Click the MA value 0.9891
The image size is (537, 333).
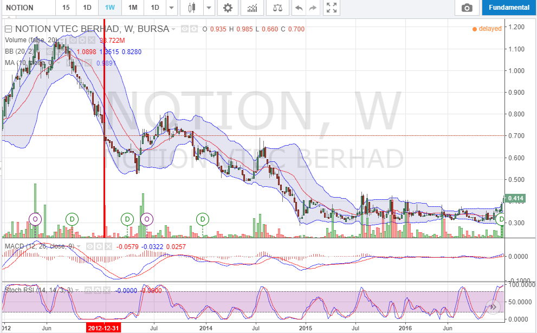pos(106,63)
